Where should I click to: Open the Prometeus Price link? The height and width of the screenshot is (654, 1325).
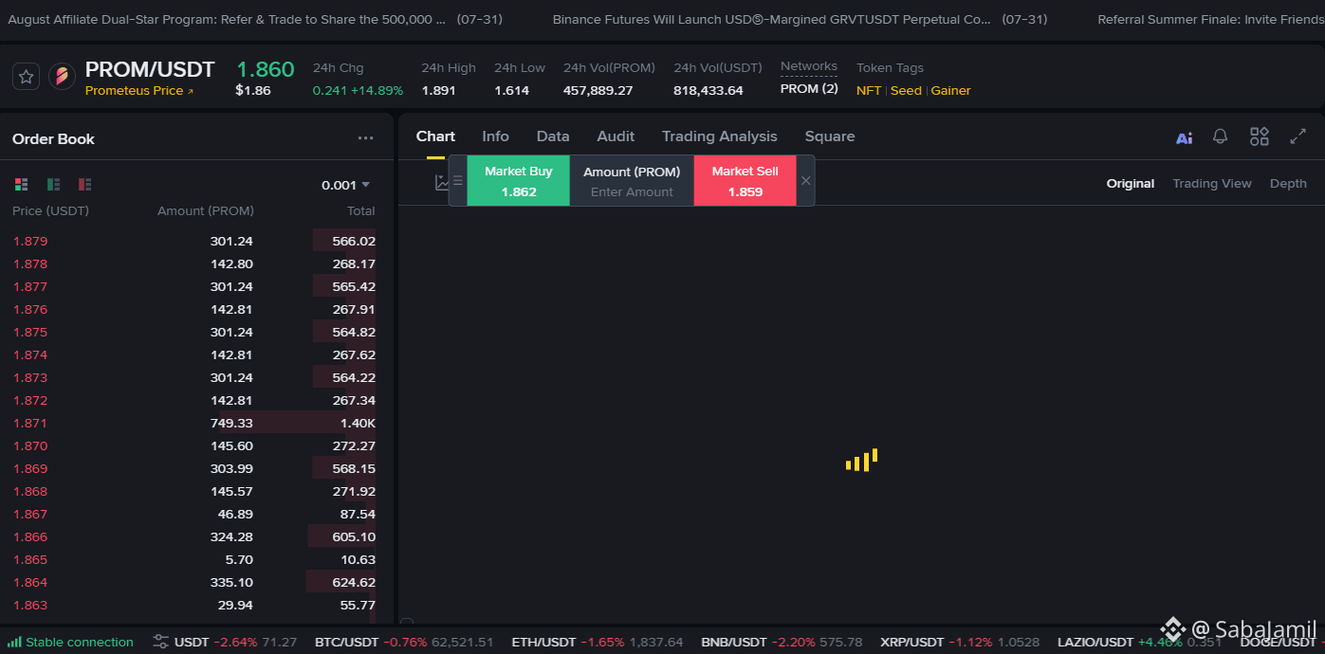139,91
